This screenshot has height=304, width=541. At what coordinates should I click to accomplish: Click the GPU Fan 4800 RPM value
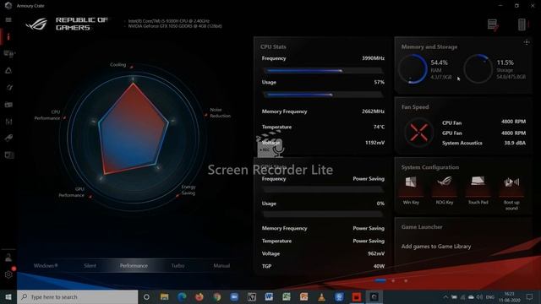[x=513, y=133]
